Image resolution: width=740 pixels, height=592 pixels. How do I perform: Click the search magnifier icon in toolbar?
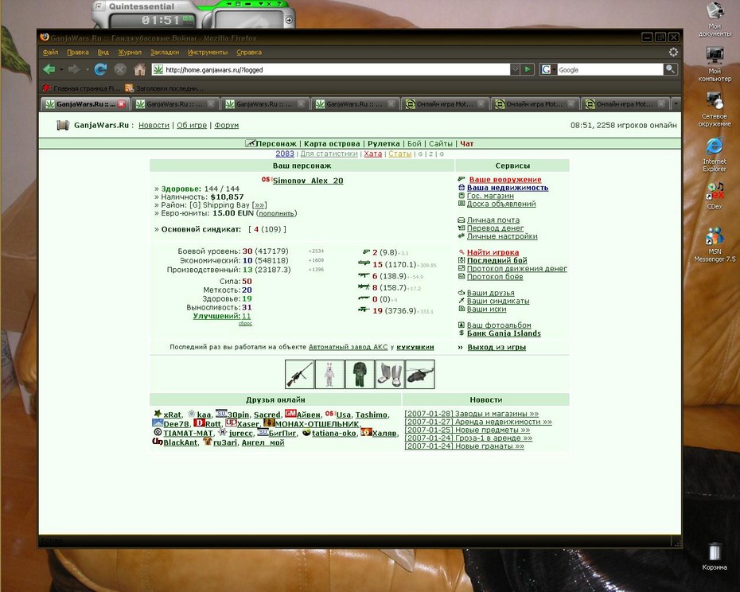click(670, 69)
